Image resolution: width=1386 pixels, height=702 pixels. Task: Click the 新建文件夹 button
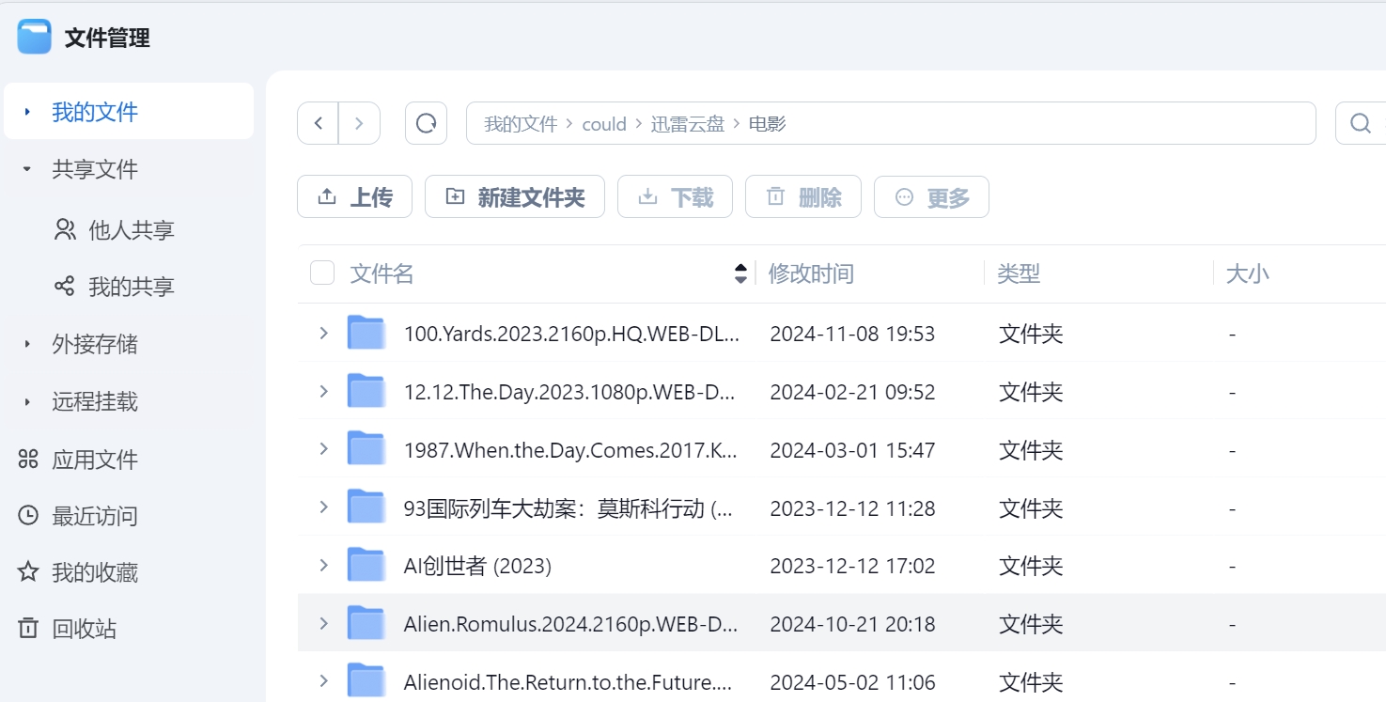click(515, 196)
